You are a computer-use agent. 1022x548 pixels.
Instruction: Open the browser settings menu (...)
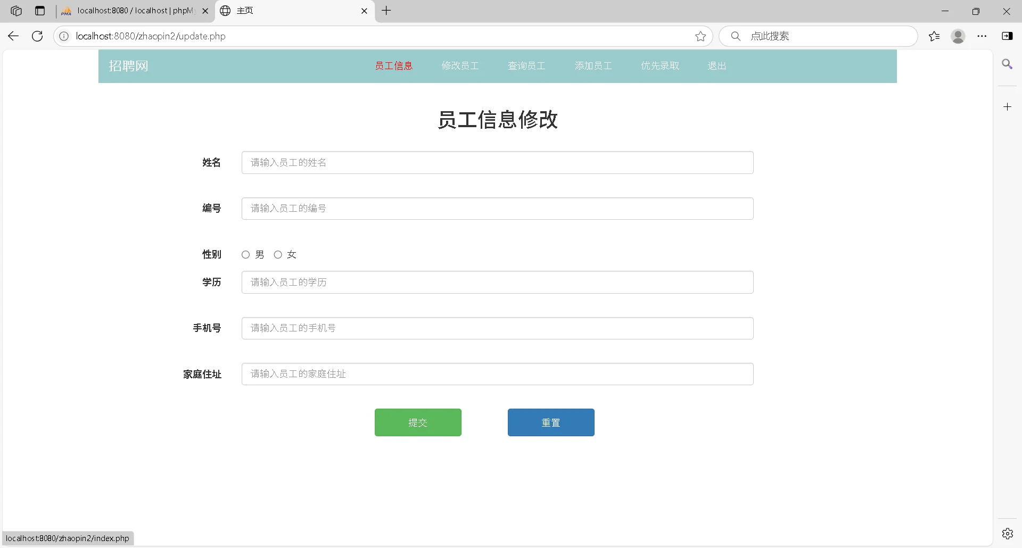coord(982,36)
